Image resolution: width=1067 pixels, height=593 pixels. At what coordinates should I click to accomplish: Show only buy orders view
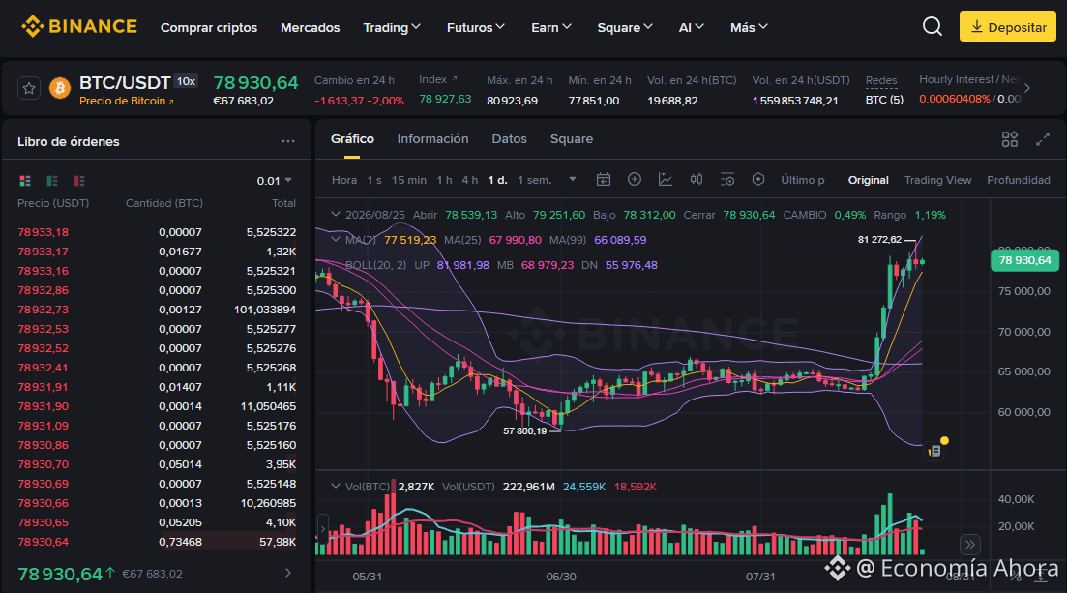coord(52,181)
